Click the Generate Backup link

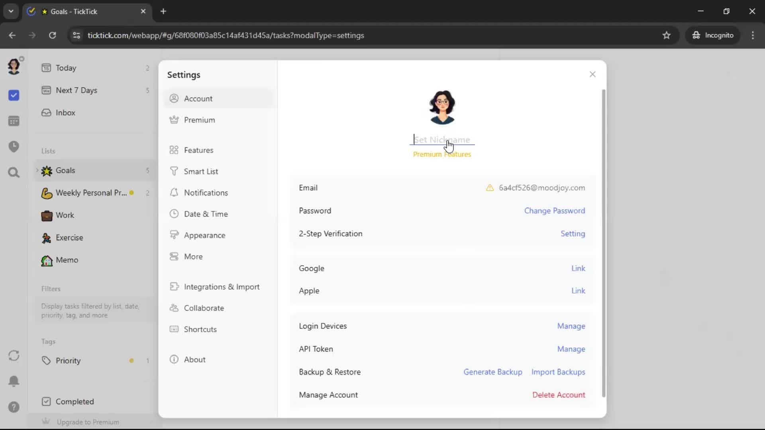(492, 372)
